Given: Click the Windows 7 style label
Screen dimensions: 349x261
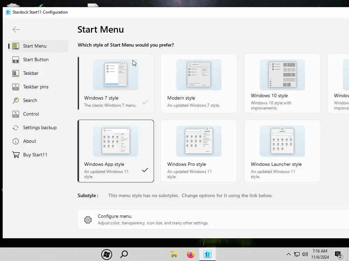Looking at the screenshot, I should [101, 98].
